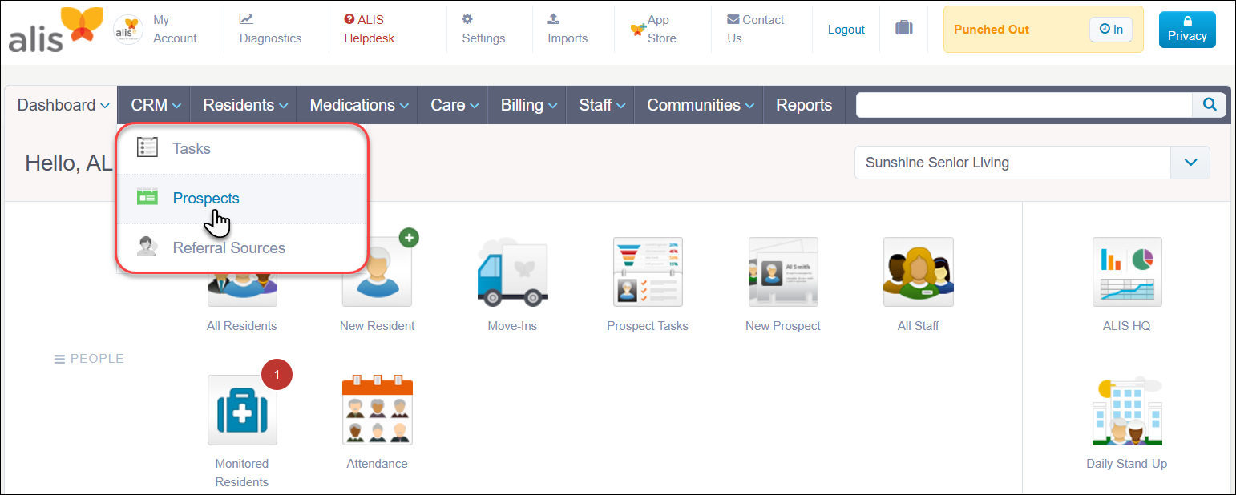The image size is (1236, 495).
Task: Open the Sunshine Senior Living community dropdown arrow
Action: point(1190,163)
